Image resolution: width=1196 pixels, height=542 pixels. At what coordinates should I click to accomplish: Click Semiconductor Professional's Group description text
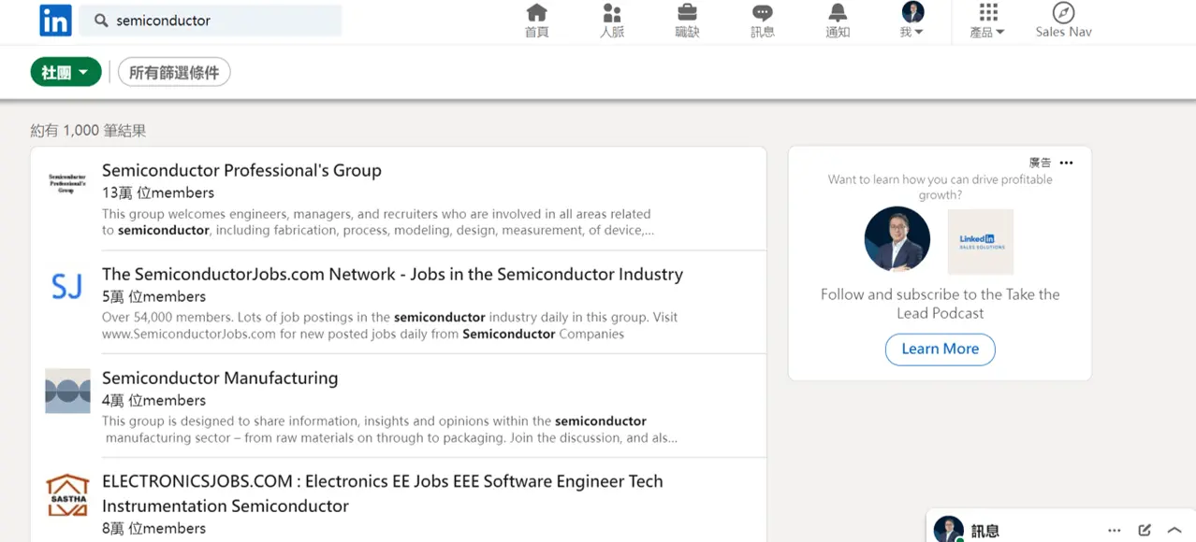[x=378, y=221]
